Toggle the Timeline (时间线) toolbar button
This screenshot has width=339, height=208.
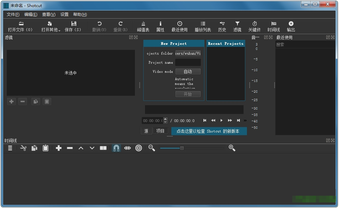pyautogui.click(x=274, y=27)
